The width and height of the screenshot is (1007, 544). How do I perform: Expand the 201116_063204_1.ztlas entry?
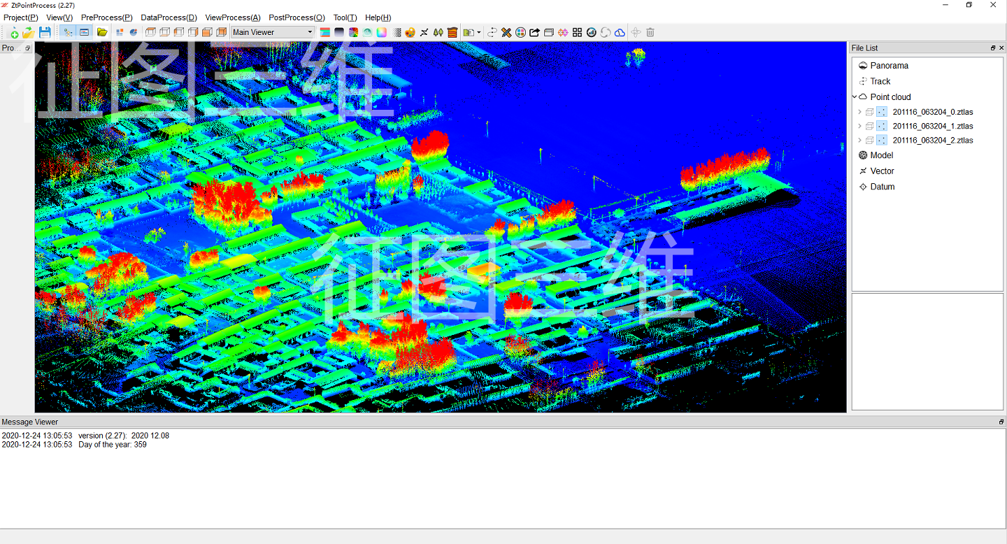[859, 126]
